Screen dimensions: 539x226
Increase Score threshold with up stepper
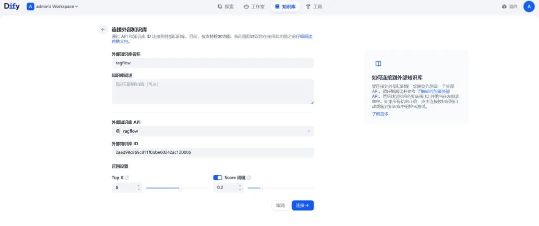(x=240, y=186)
